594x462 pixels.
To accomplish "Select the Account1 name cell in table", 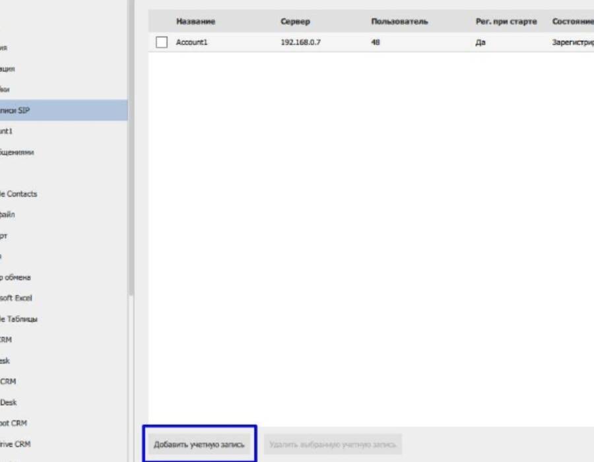I will coord(191,42).
